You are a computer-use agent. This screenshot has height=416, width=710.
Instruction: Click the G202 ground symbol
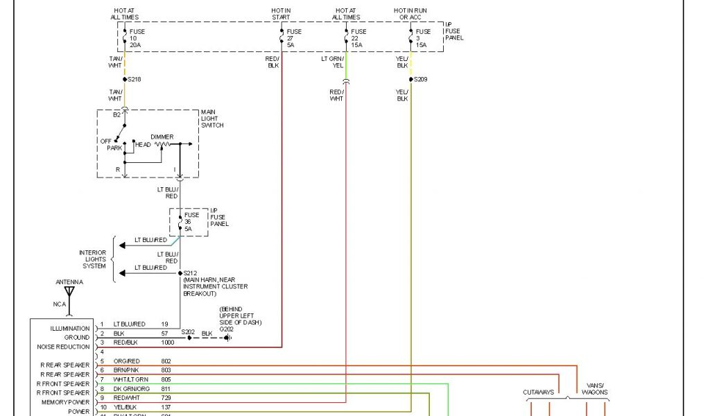click(x=225, y=338)
